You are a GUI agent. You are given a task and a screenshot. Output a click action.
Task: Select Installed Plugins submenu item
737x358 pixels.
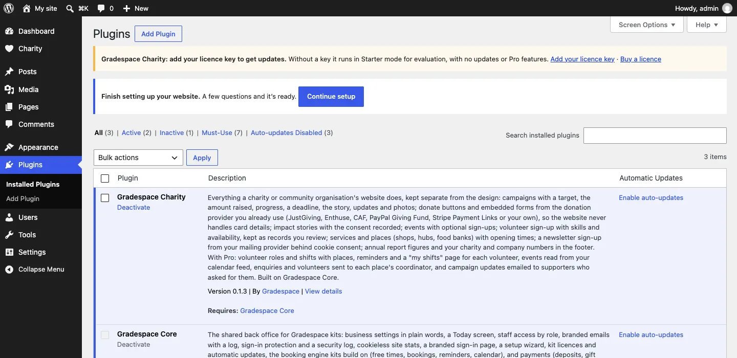coord(33,184)
